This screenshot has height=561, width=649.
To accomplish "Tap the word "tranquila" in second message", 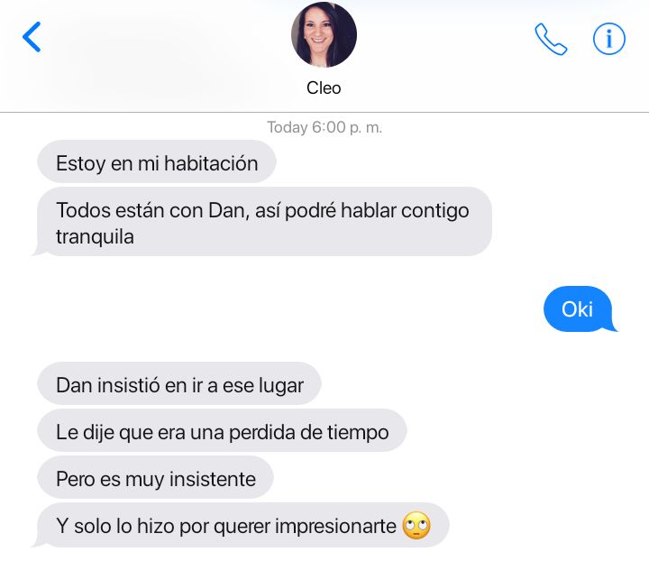I will [95, 237].
